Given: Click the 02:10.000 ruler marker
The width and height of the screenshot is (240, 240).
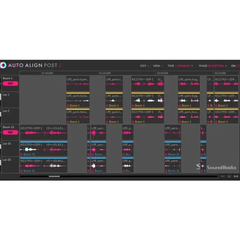Looking at the screenshot, I should click(220, 73).
